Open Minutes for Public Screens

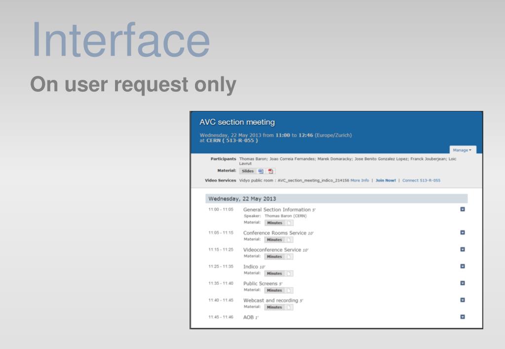click(274, 290)
